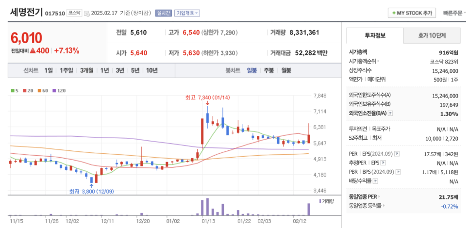Click the current price 6,010

click(x=26, y=38)
